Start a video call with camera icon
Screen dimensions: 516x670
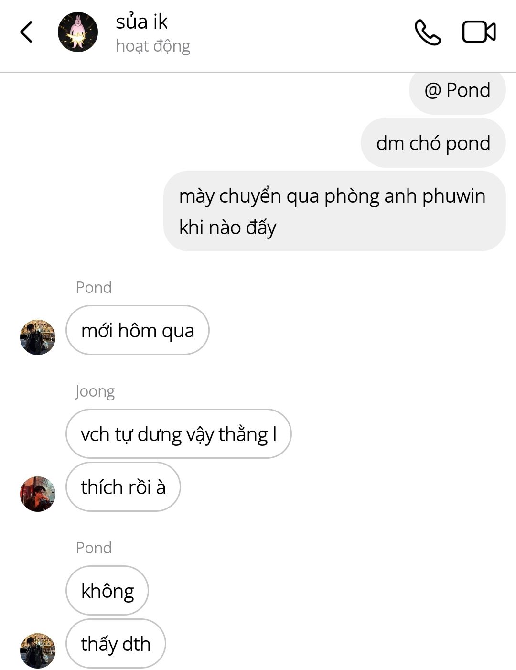(x=479, y=32)
